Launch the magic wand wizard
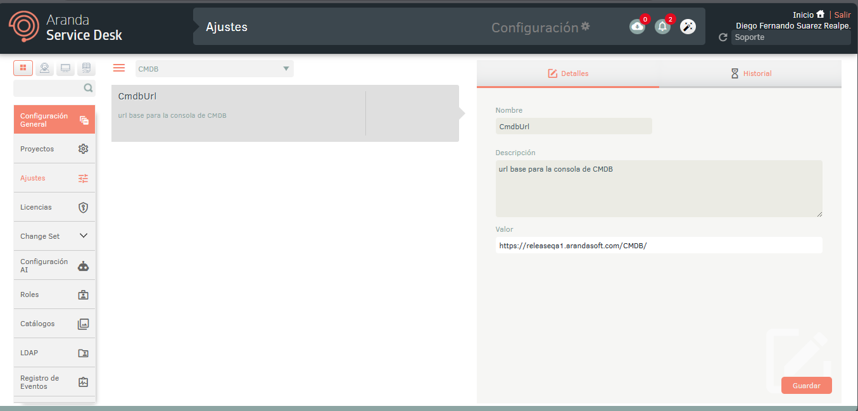 coord(688,27)
